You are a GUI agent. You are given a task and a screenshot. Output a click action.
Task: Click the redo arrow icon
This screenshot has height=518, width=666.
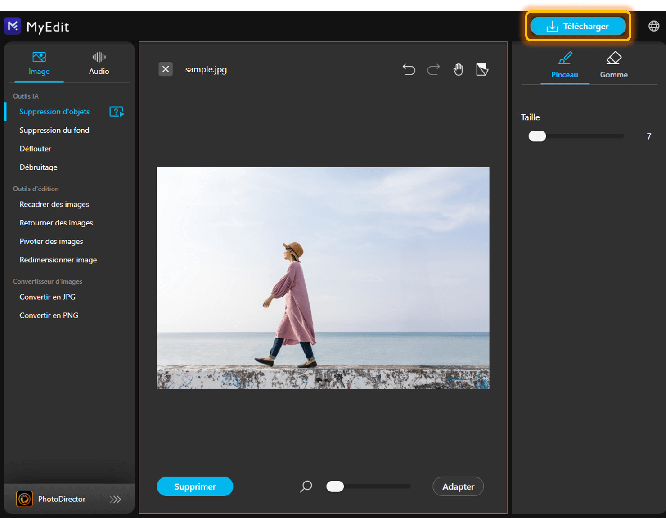tap(433, 69)
